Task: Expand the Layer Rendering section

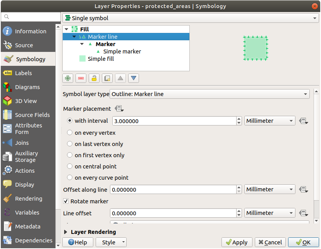Action: pos(65,232)
